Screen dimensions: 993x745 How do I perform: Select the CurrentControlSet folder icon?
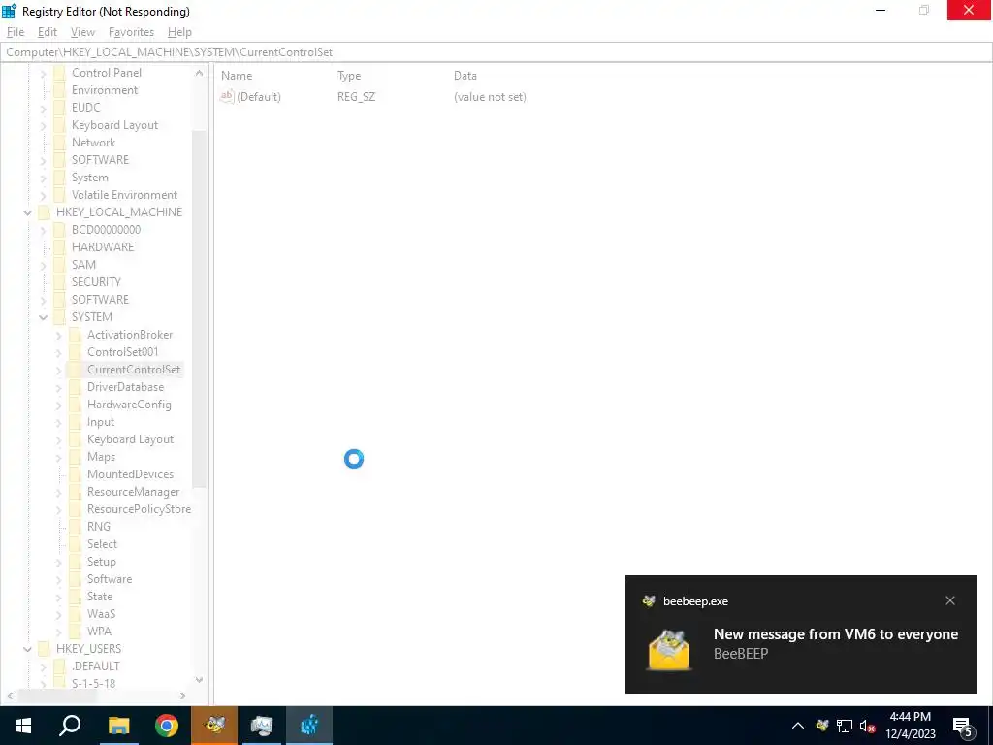pos(75,370)
